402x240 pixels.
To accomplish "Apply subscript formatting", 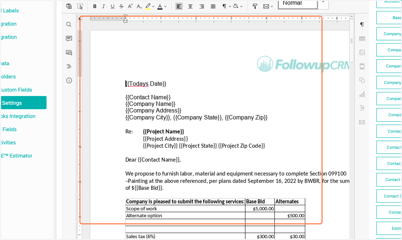I will point(139,6).
